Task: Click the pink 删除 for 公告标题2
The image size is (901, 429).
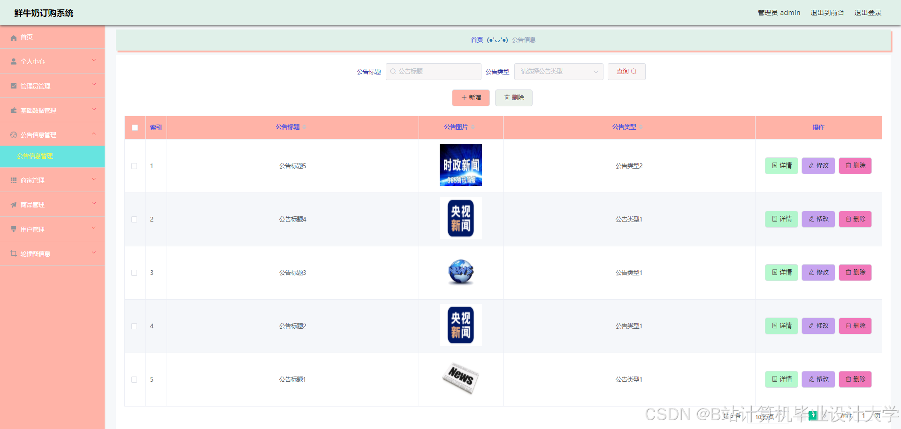Action: pyautogui.click(x=855, y=326)
